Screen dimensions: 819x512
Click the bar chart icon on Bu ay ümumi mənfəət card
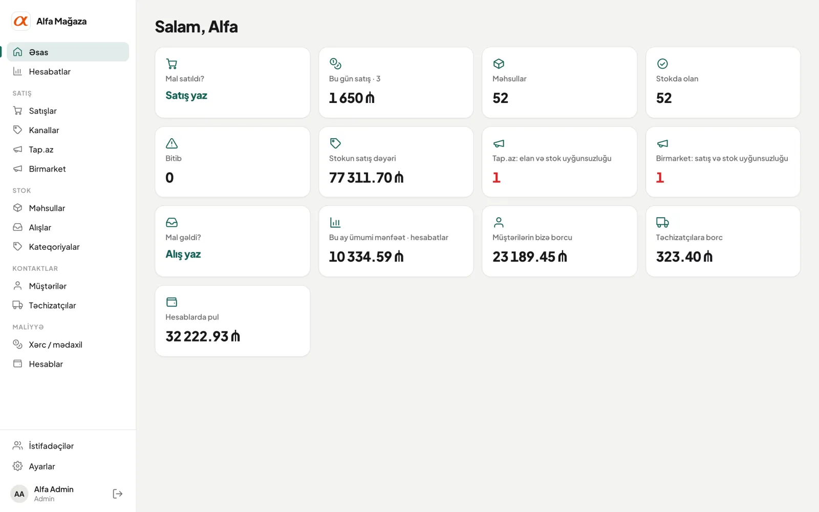(335, 222)
